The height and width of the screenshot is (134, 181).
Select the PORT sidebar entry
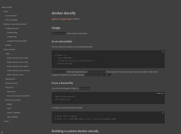point(9,108)
